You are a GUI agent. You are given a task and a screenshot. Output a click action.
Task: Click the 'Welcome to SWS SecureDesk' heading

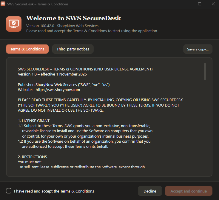(74, 18)
